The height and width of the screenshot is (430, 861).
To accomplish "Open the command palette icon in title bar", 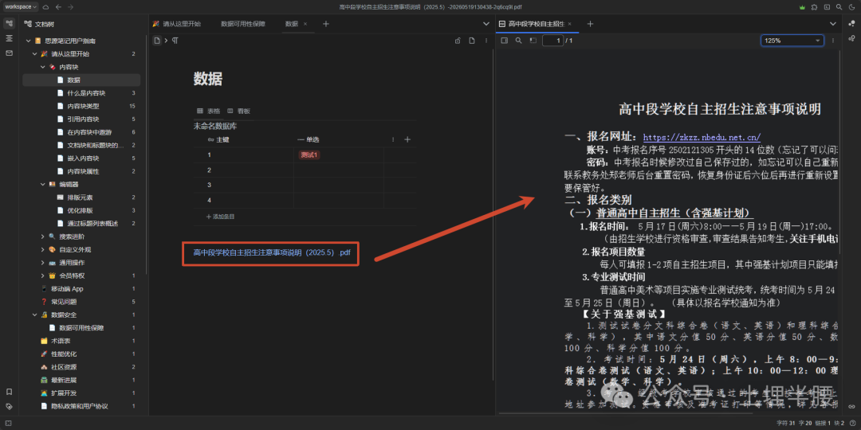I will coord(827,7).
